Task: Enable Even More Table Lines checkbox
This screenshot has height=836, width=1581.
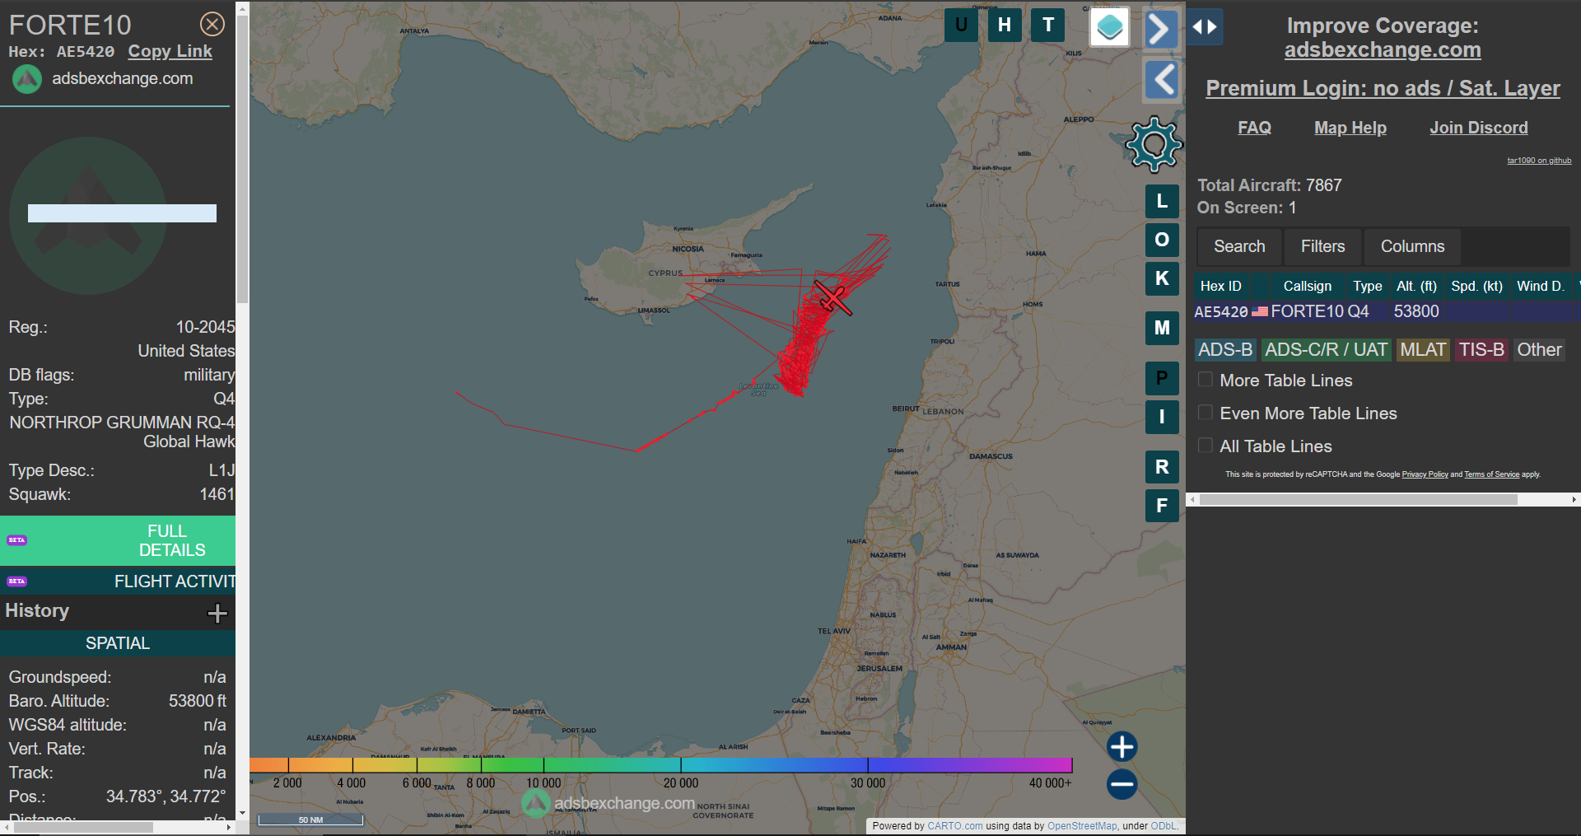Action: click(1206, 413)
